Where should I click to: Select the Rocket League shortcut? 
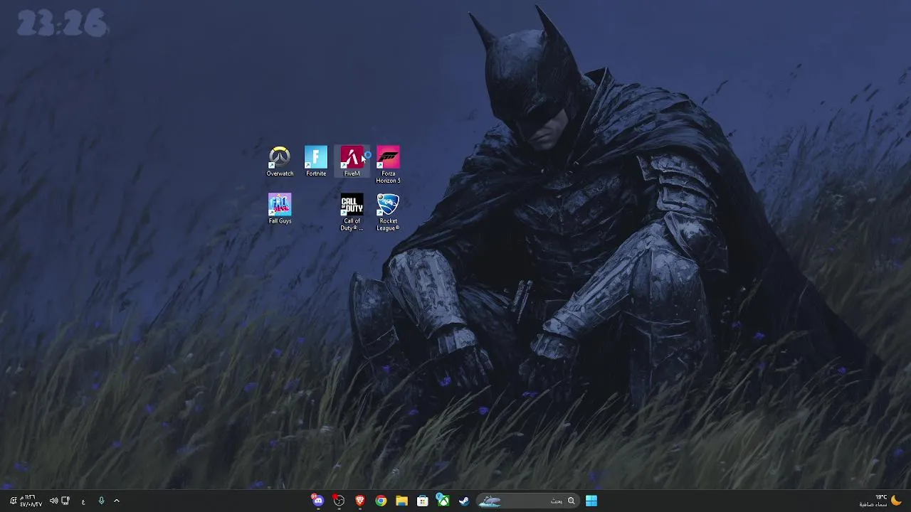point(388,212)
